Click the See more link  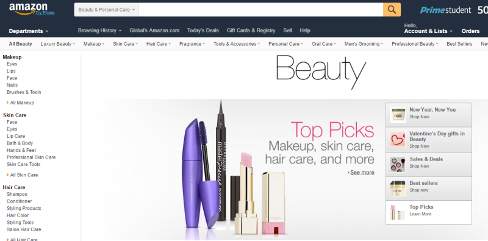[x=362, y=173]
